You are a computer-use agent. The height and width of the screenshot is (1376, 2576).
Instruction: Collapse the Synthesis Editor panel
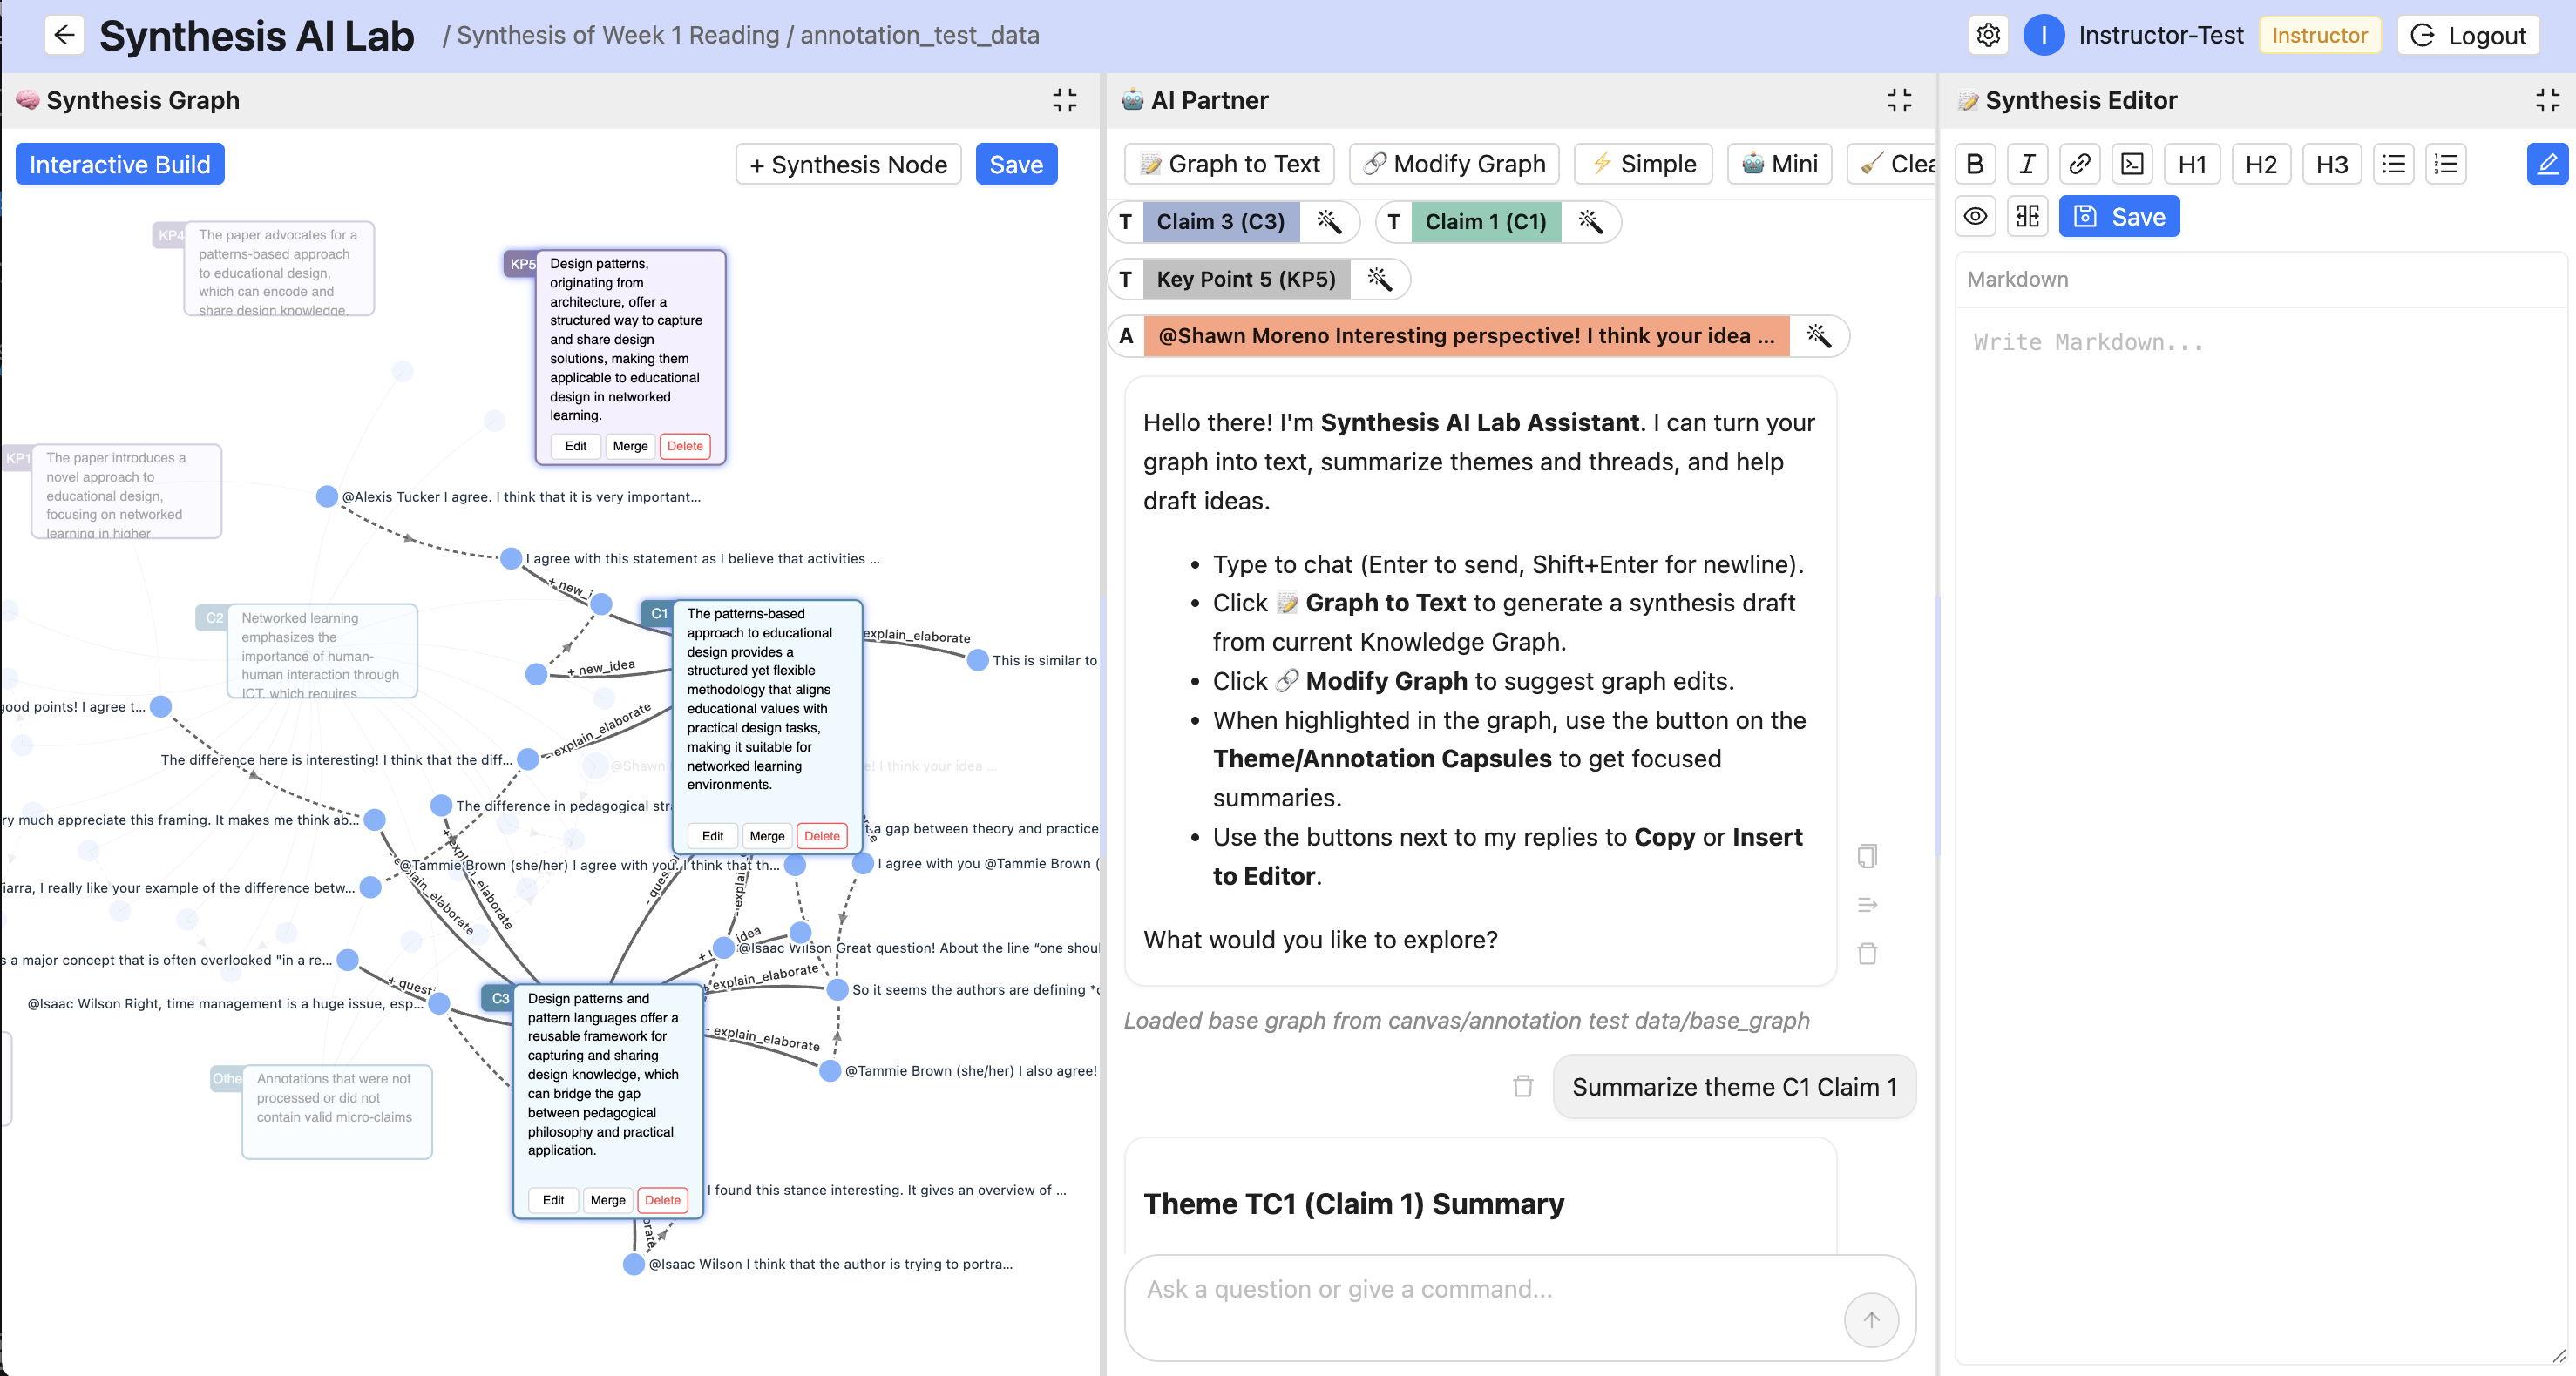[x=2547, y=100]
